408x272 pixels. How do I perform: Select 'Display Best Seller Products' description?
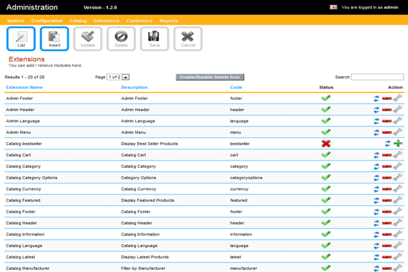pyautogui.click(x=150, y=143)
